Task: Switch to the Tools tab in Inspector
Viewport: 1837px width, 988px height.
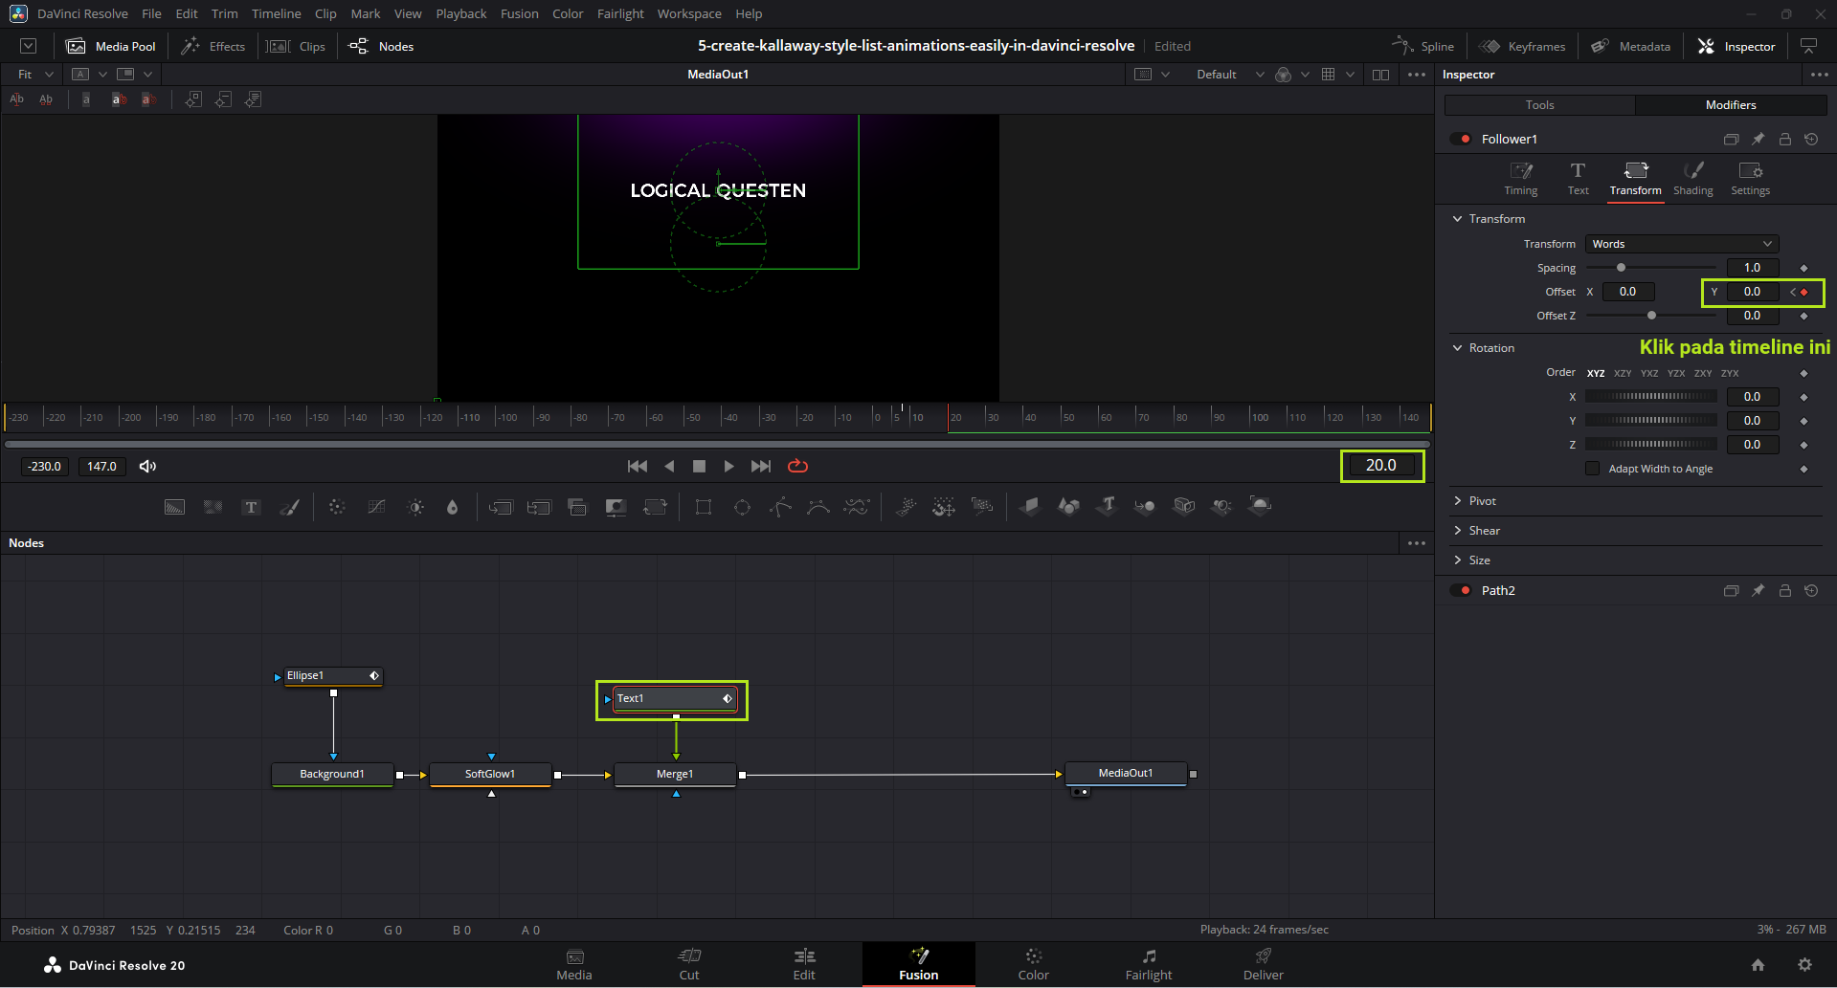Action: (1539, 105)
